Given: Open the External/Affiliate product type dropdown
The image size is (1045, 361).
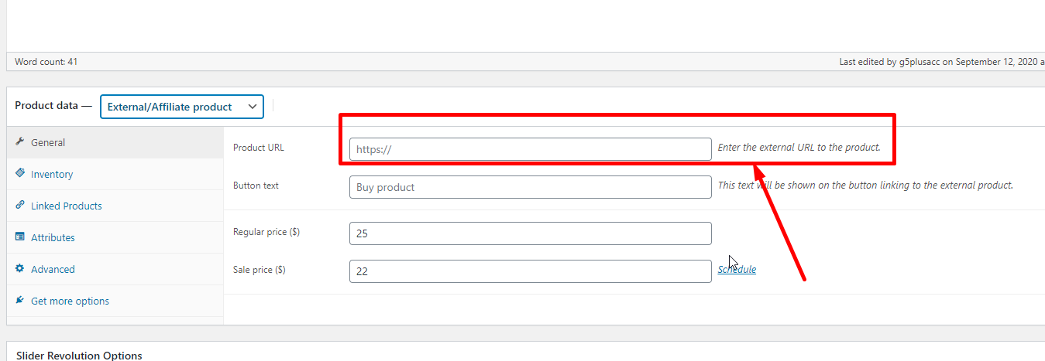Looking at the screenshot, I should pos(182,107).
